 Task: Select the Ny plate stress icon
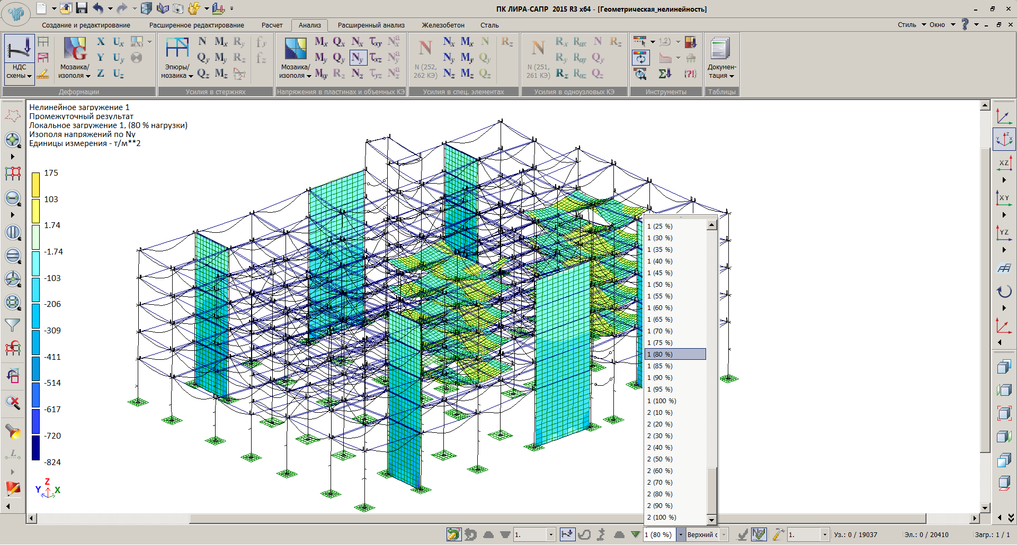(358, 58)
